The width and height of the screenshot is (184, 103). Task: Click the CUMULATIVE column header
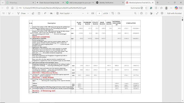coord(131,23)
